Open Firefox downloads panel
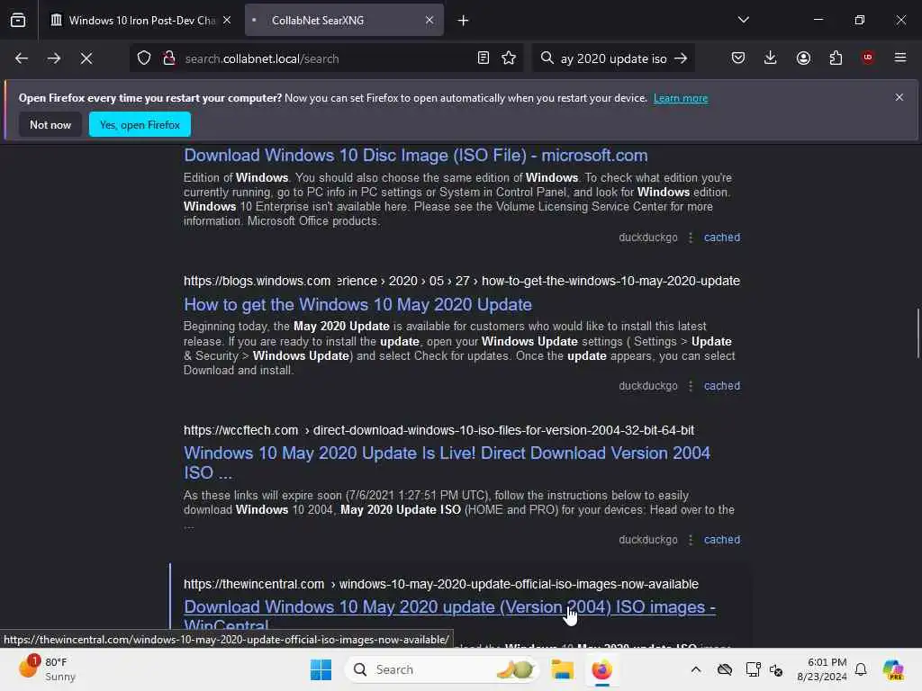The image size is (922, 691). click(771, 58)
